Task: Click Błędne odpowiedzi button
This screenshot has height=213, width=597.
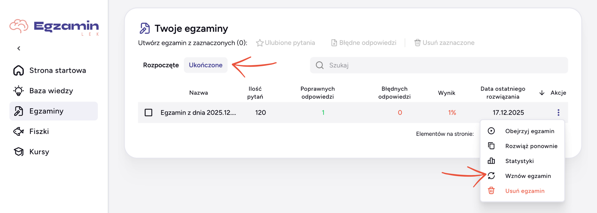Action: coord(364,43)
